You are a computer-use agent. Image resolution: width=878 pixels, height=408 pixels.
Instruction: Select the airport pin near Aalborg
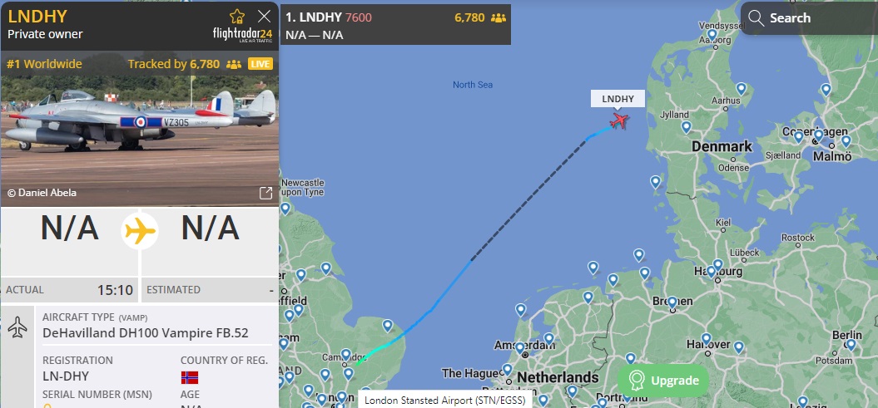tap(712, 35)
